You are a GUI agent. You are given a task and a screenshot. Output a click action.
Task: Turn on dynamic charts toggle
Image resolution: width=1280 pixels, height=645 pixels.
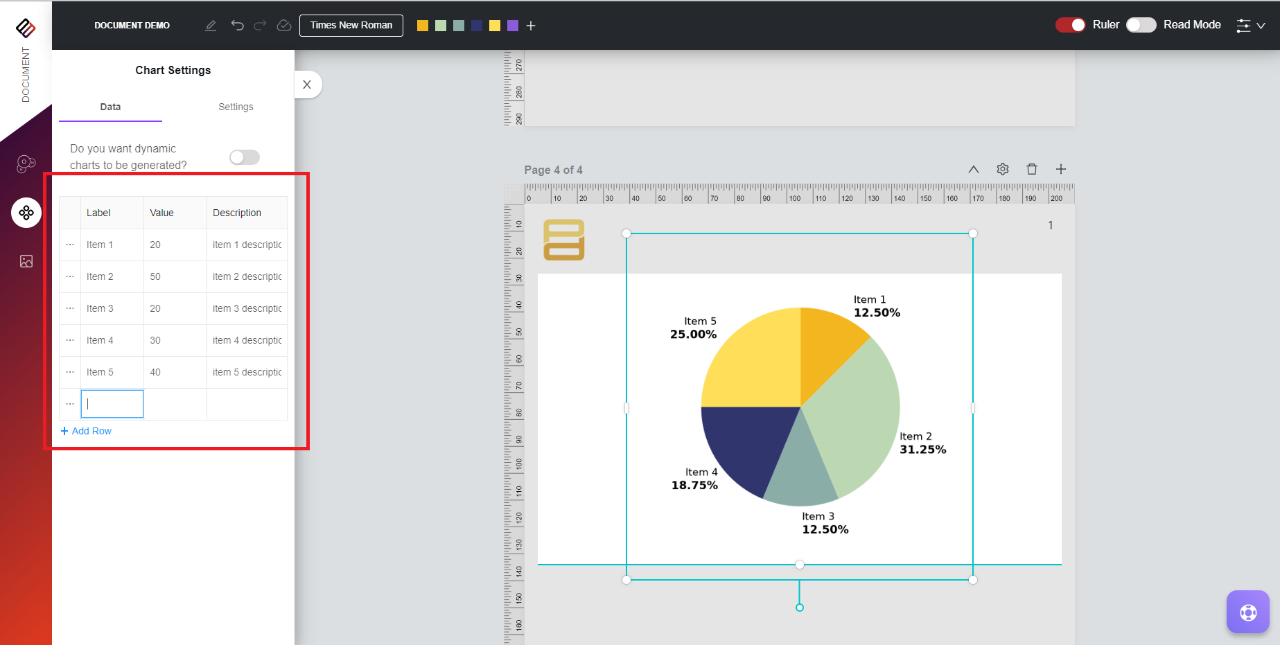[245, 157]
